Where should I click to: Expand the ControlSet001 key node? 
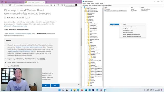87,26
